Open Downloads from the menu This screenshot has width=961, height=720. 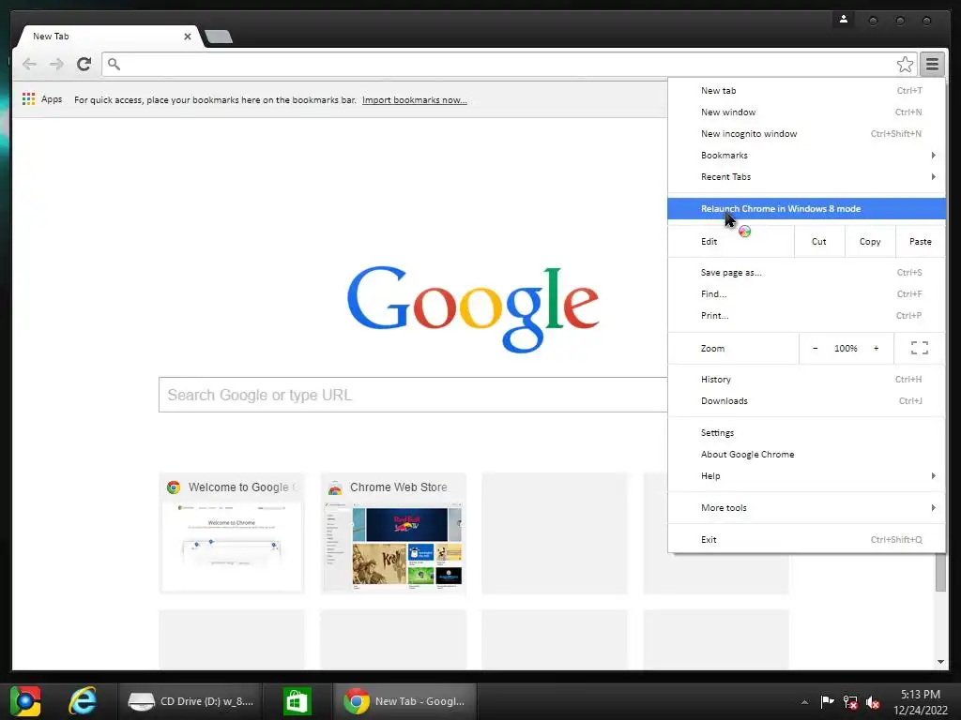coord(806,400)
